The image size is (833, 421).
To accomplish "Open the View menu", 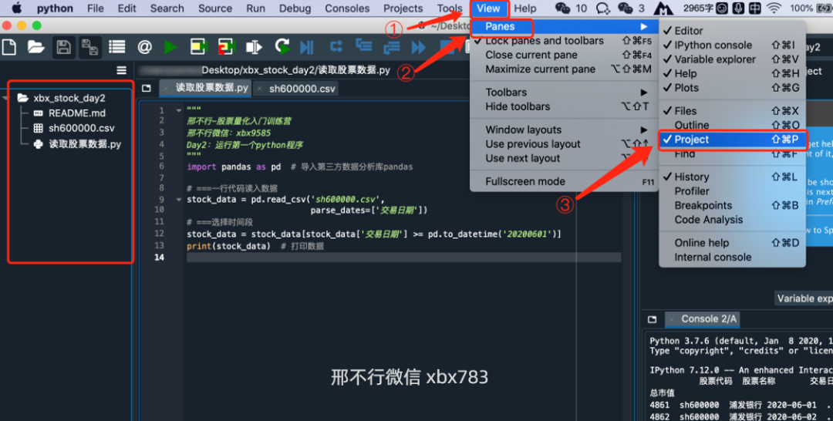I will click(488, 8).
